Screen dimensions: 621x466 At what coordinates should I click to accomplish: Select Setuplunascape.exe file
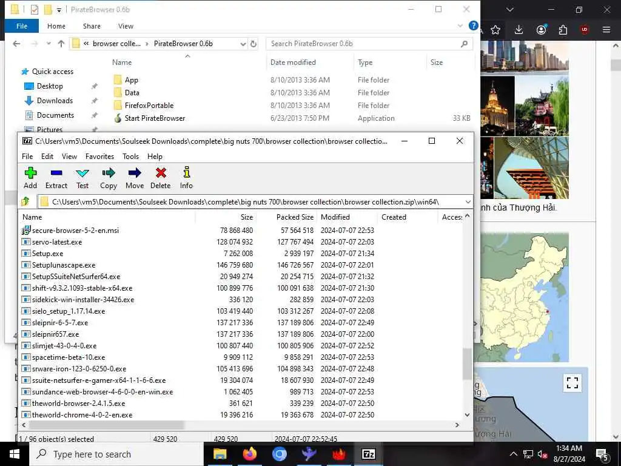(x=64, y=265)
